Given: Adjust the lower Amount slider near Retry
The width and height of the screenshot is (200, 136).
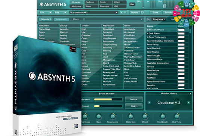Looking at the screenshot, I should point(108,106).
